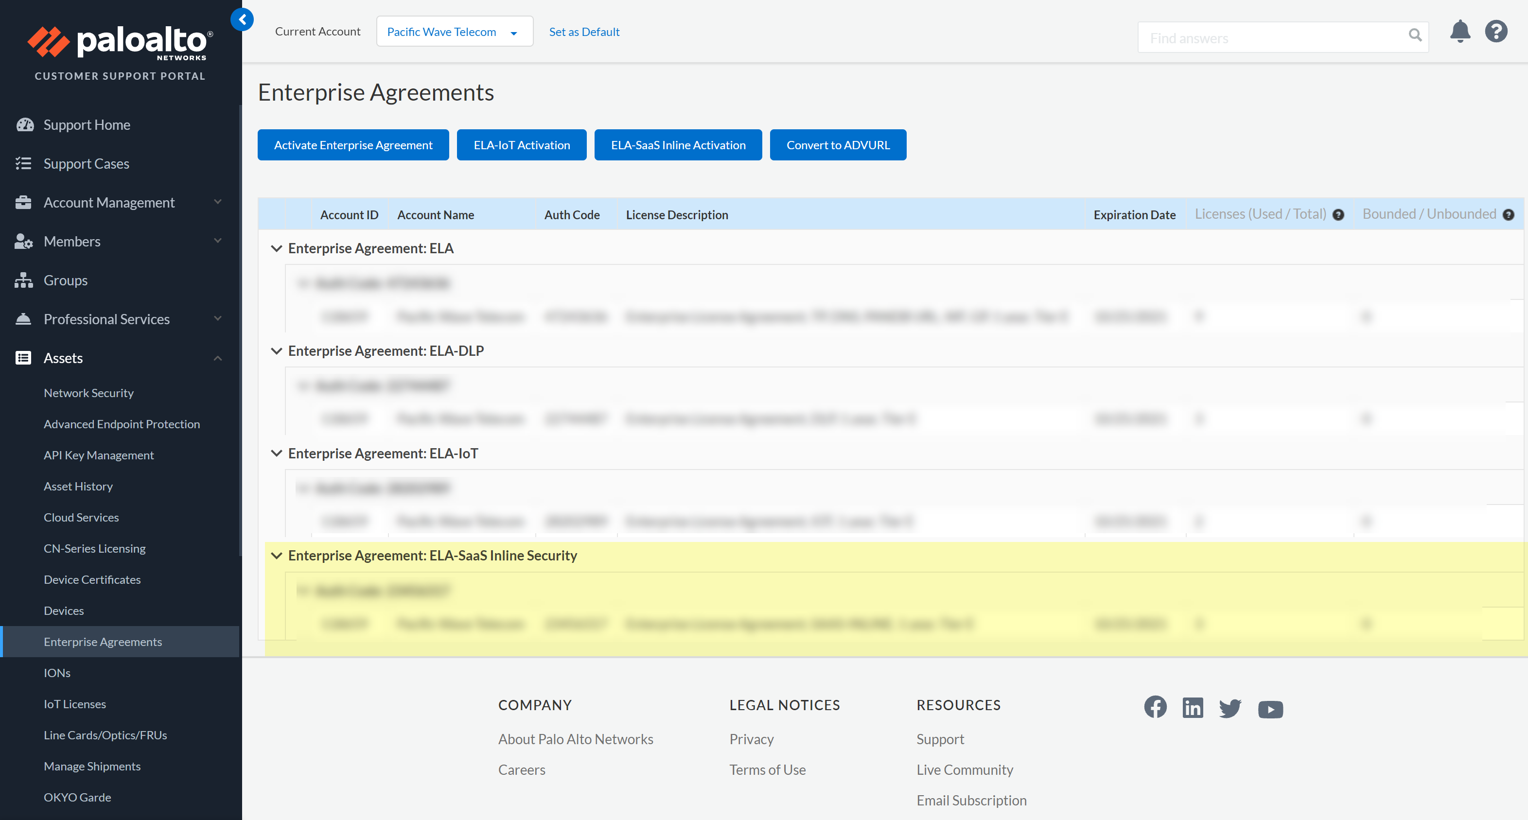This screenshot has height=820, width=1528.
Task: Click Licenses Used/Total help tooltip icon
Action: [1338, 215]
